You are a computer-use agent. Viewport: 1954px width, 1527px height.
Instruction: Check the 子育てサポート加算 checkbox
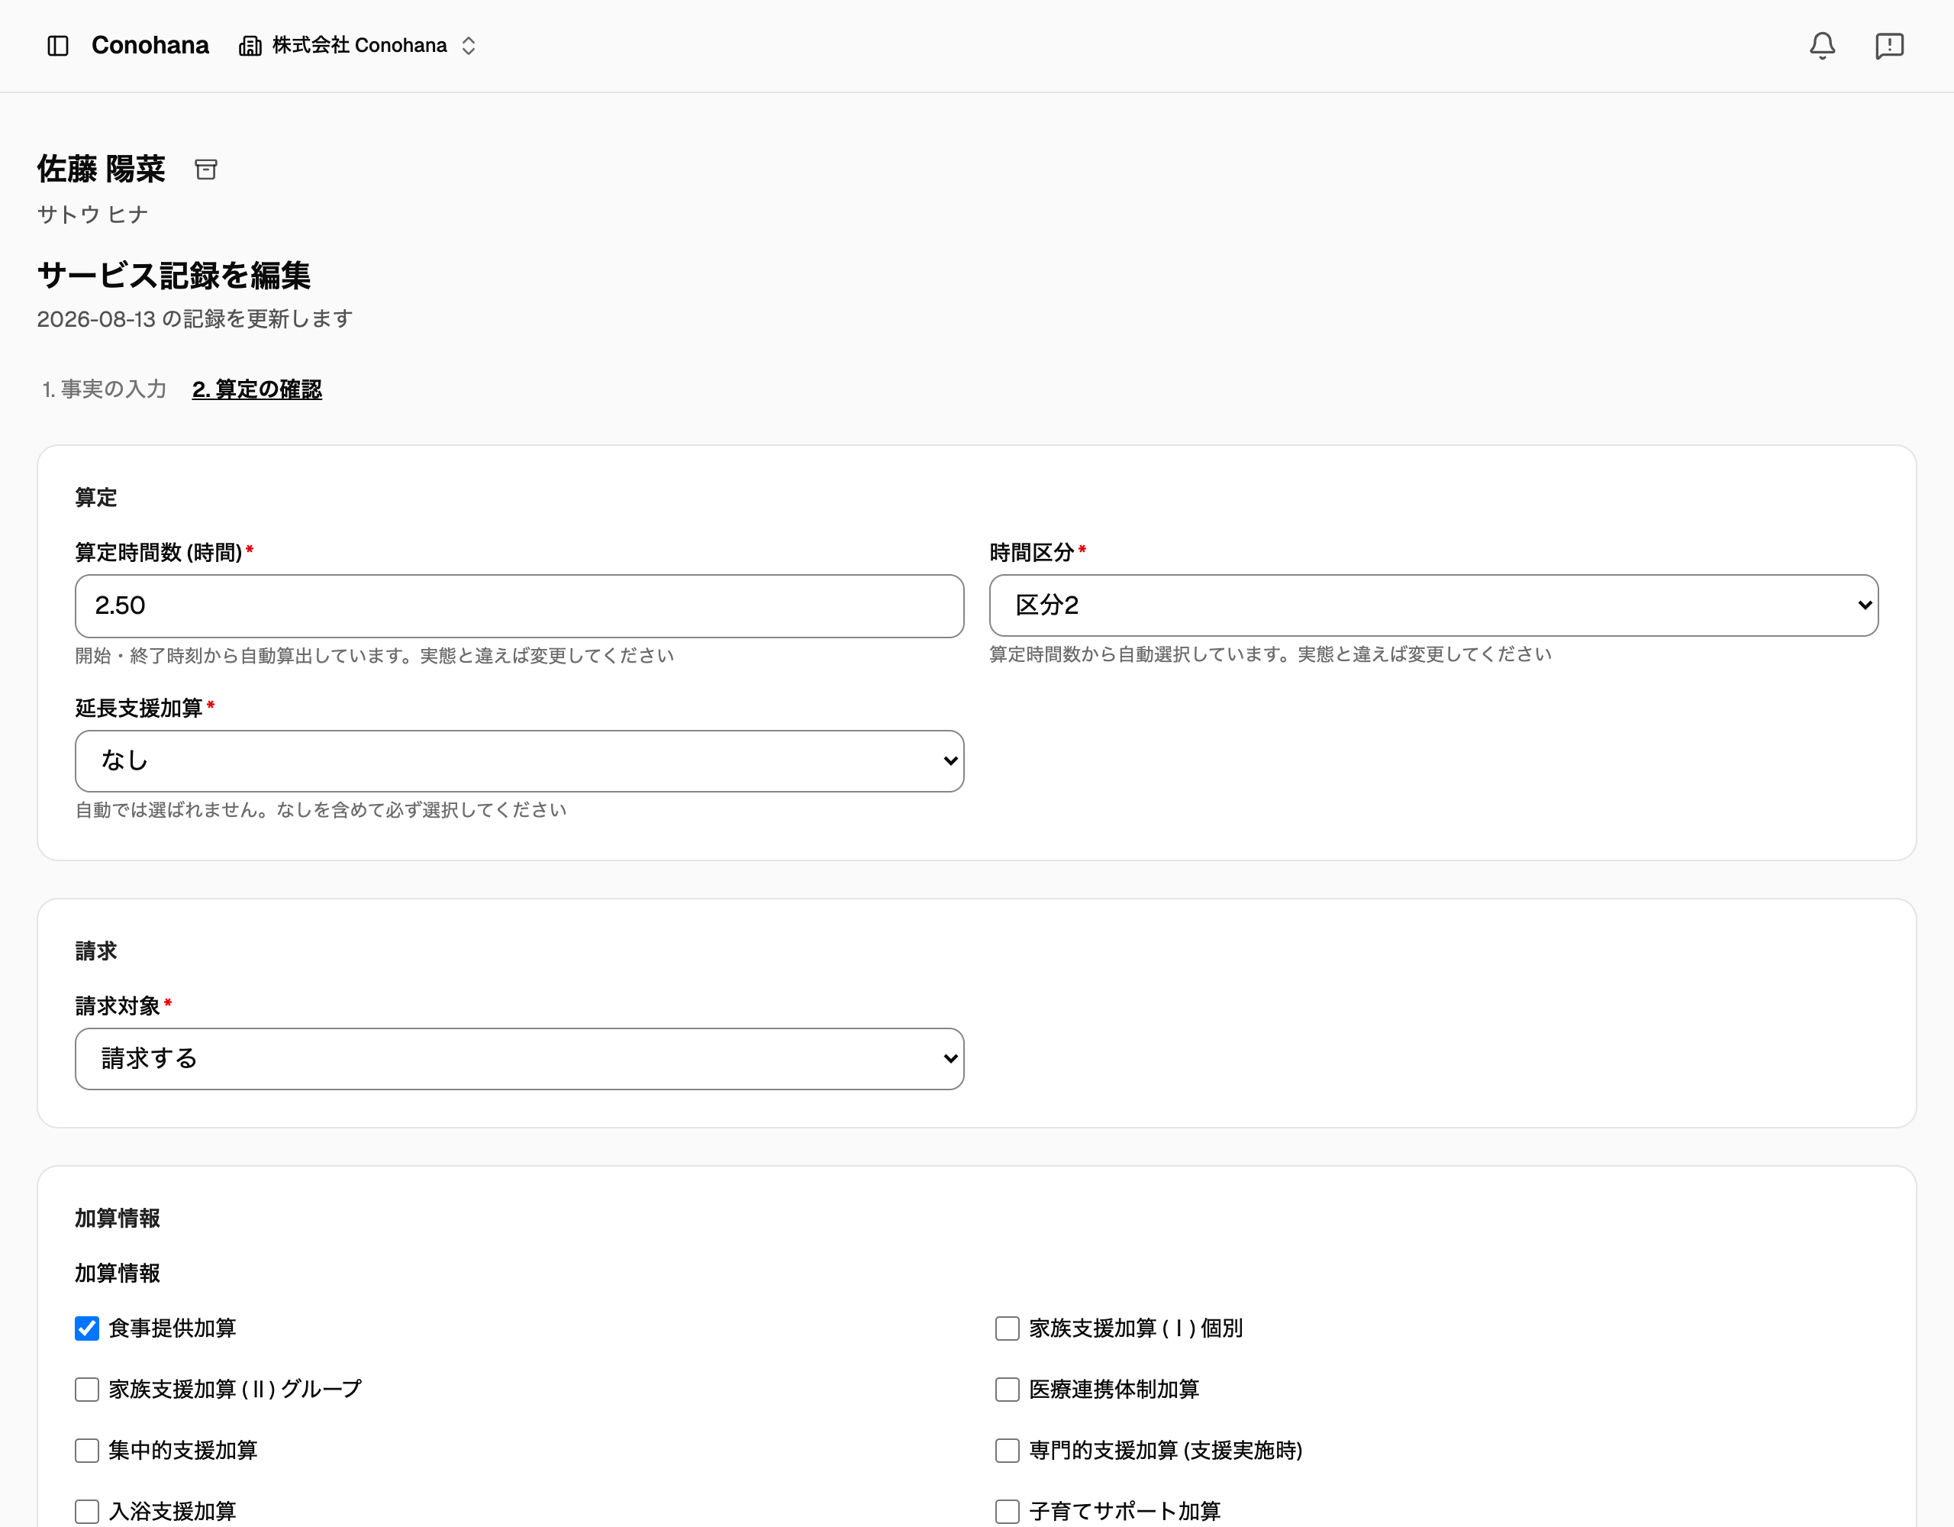point(1008,1512)
